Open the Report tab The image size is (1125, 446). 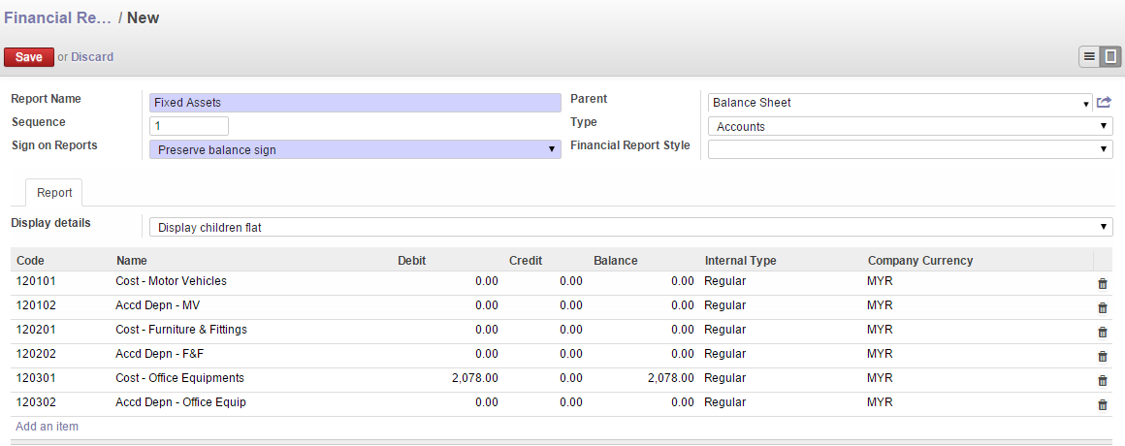(x=54, y=193)
